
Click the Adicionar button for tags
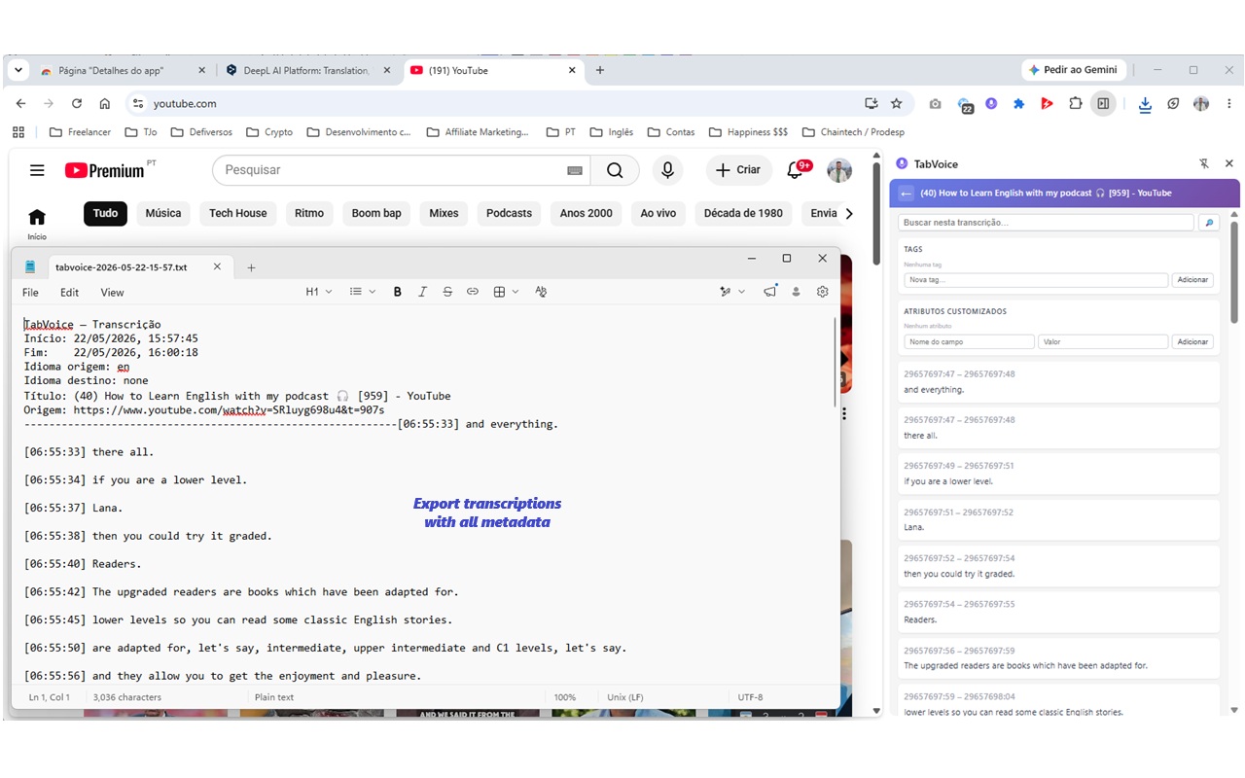(x=1192, y=280)
